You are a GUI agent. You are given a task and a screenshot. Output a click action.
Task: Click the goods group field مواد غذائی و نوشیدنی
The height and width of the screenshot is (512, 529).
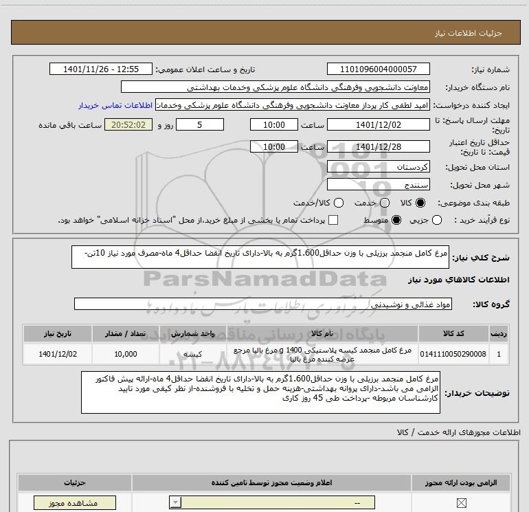point(263,304)
